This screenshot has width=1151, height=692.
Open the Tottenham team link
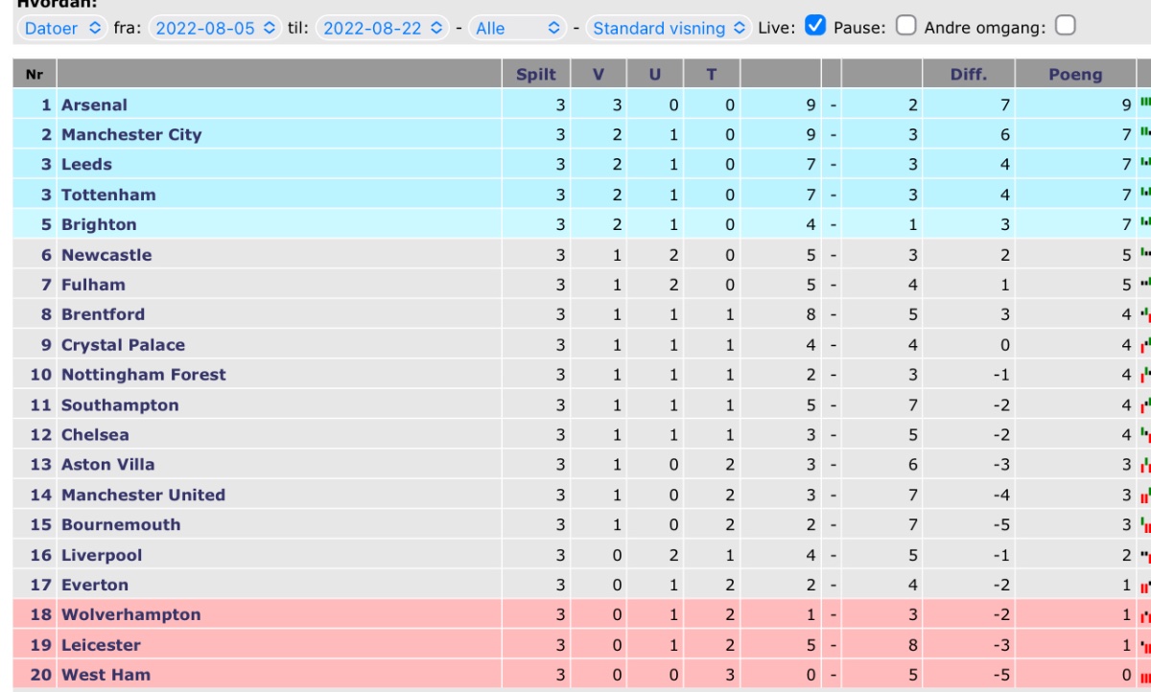point(108,195)
